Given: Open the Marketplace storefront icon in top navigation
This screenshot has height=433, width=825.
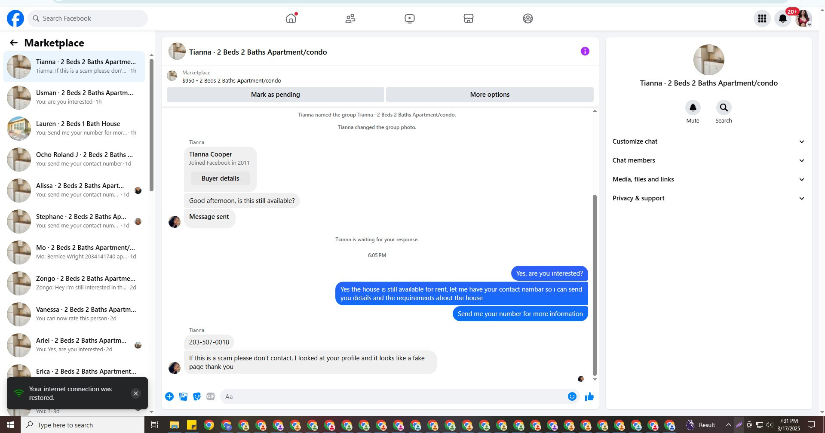Looking at the screenshot, I should tap(469, 18).
